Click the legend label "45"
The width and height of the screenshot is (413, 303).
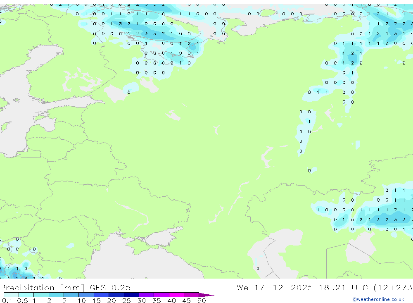(x=187, y=301)
